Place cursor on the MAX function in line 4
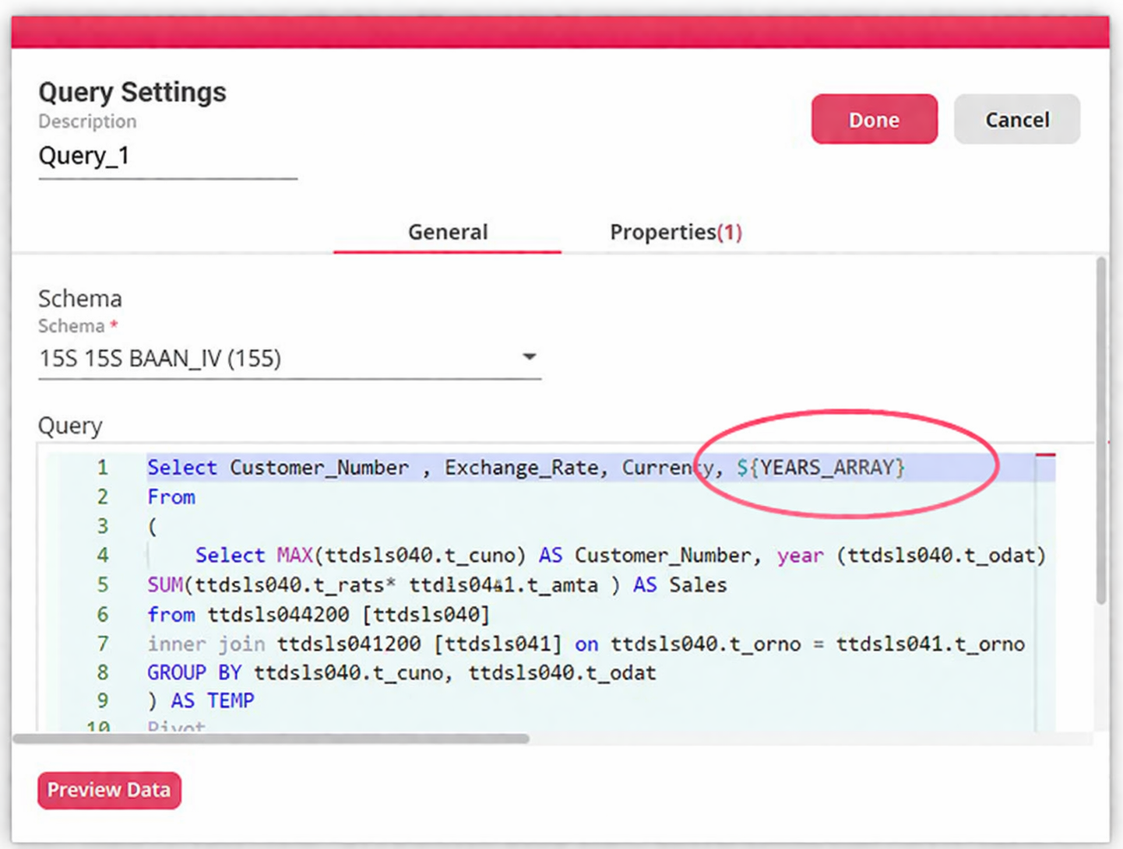Viewport: 1123px width, 849px height. [x=294, y=556]
